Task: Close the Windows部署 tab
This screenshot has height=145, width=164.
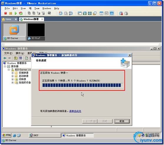Action: pos(42,19)
